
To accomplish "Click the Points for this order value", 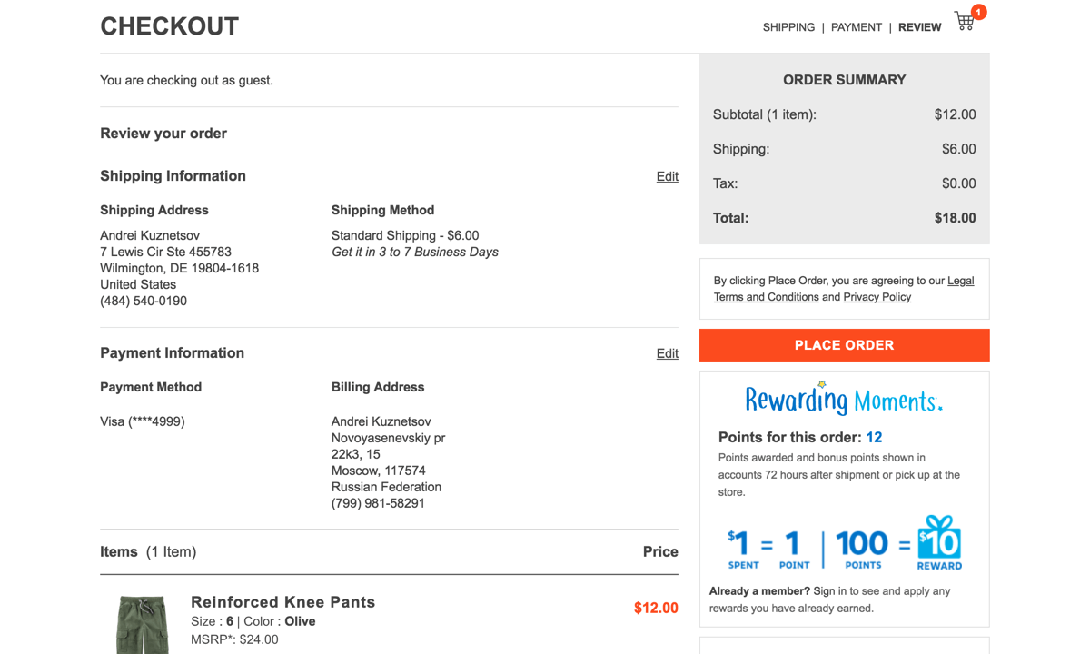I will point(874,437).
